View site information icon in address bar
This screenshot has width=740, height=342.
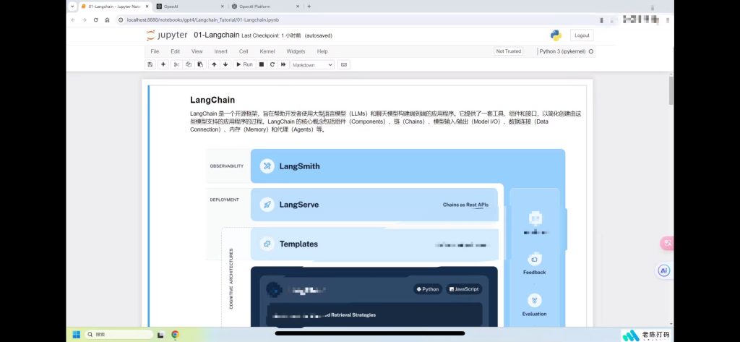(x=121, y=20)
